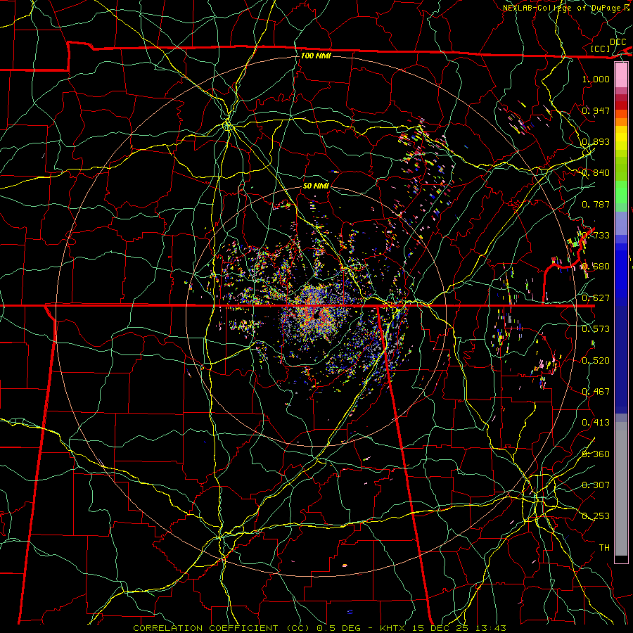Image resolution: width=633 pixels, height=633 pixels.
Task: Click the radar site at rings' center
Action: (316, 316)
